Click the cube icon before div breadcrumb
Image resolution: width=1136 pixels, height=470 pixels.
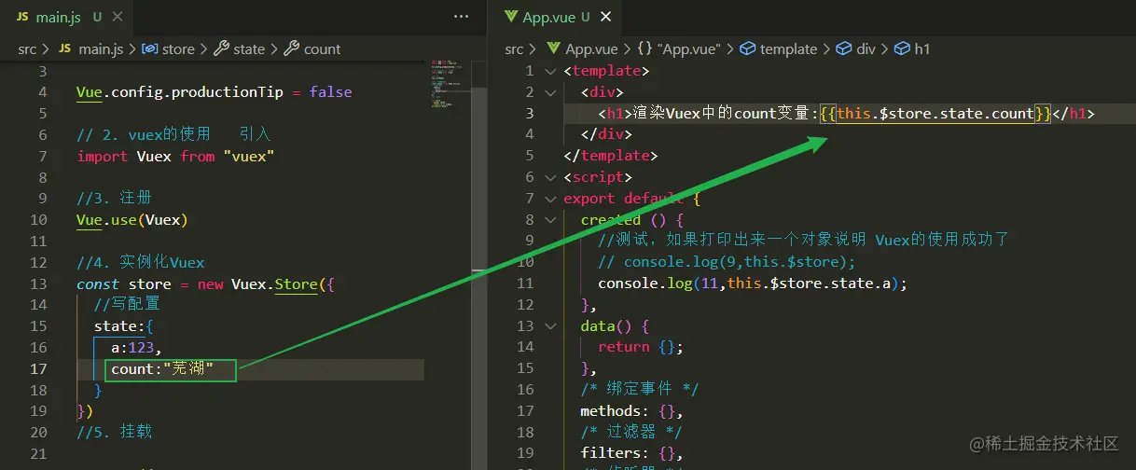844,48
